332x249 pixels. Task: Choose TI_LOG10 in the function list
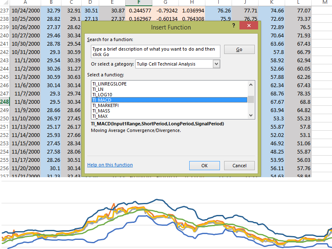pos(102,95)
